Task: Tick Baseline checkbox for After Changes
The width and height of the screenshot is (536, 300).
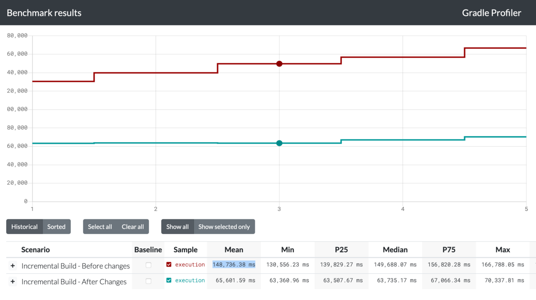Action: point(148,281)
